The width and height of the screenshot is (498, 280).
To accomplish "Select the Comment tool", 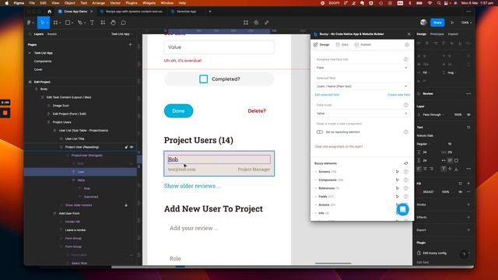I will 123,23.
